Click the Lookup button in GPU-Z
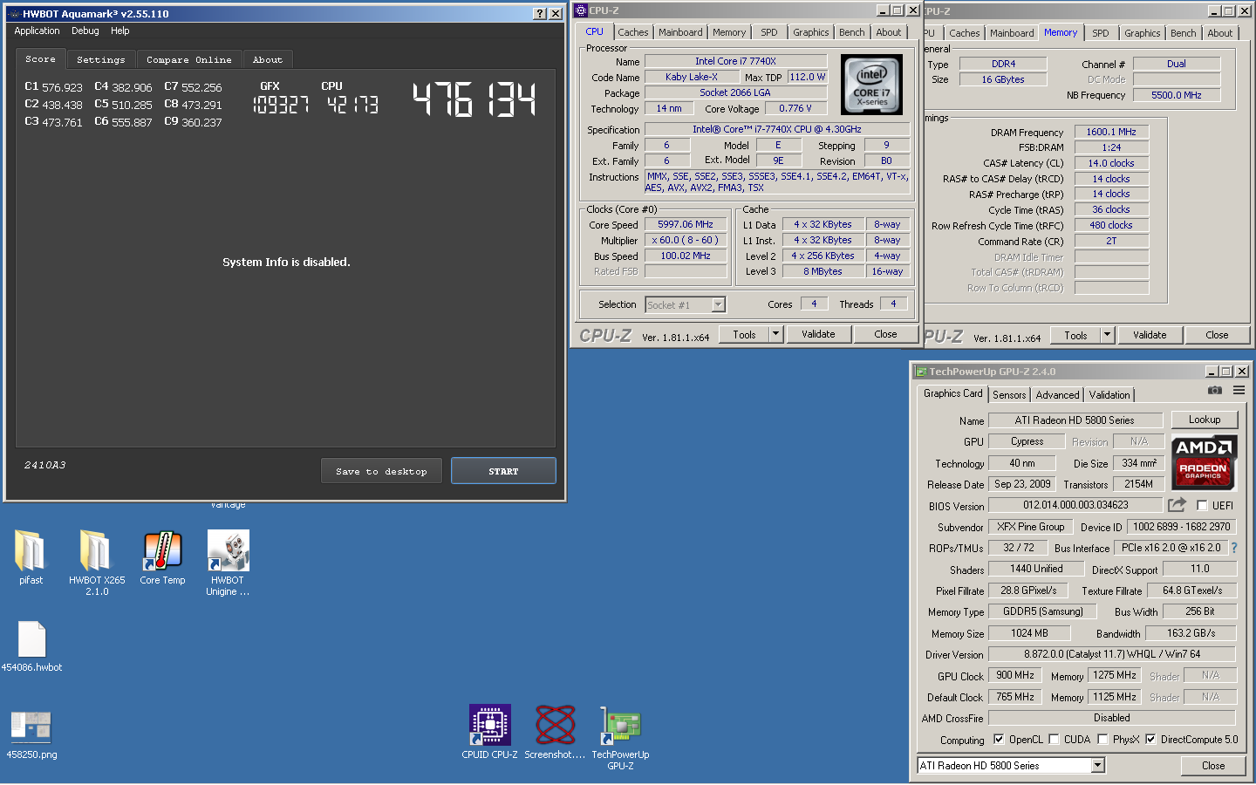Viewport: 1256px width, 785px height. [x=1205, y=420]
